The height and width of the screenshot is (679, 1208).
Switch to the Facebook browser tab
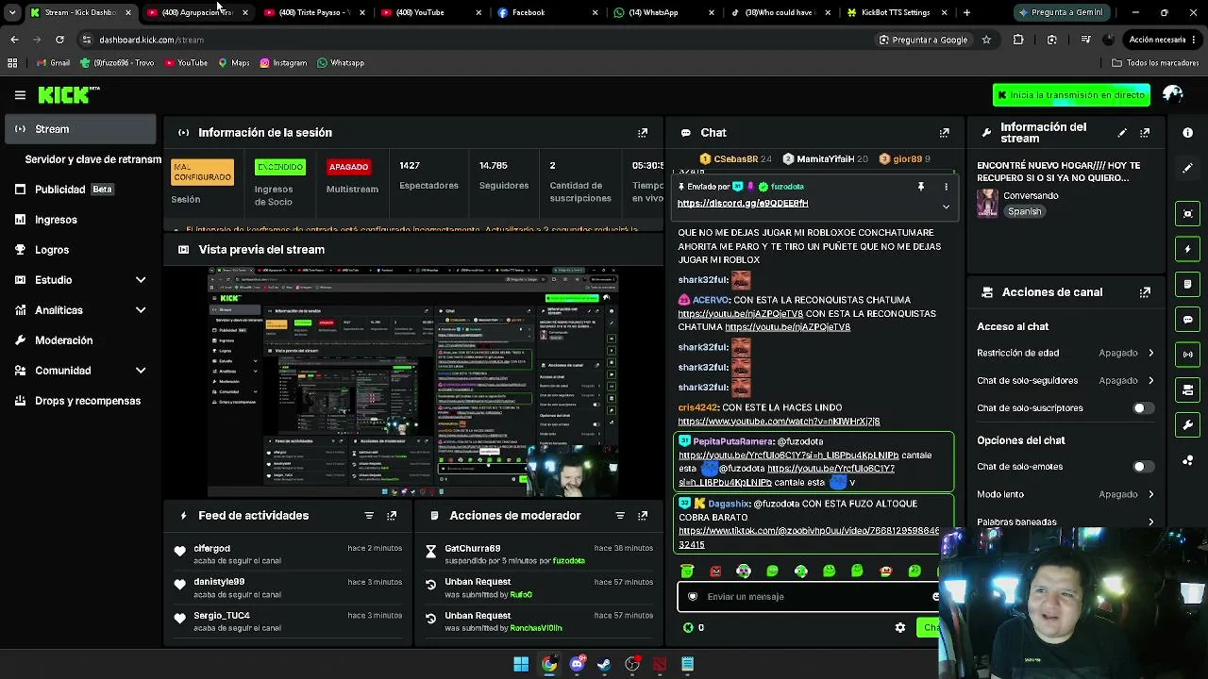pyautogui.click(x=548, y=12)
